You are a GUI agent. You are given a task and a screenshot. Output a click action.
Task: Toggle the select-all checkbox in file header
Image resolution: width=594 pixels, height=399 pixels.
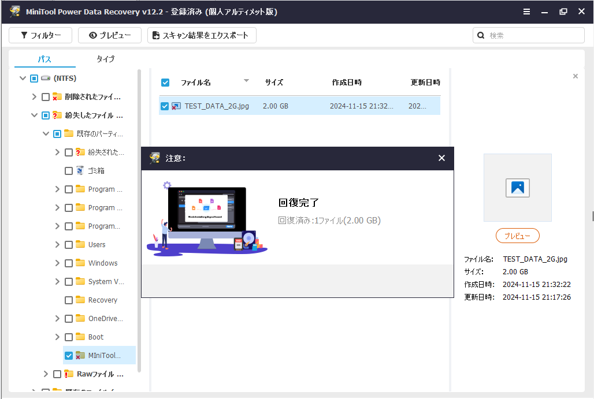(x=165, y=83)
